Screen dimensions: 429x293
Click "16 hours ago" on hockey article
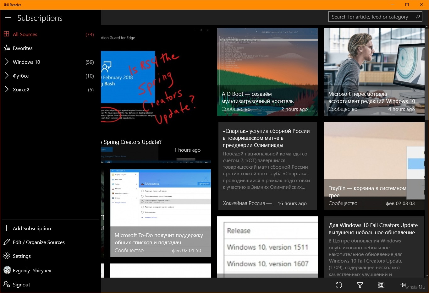point(292,203)
